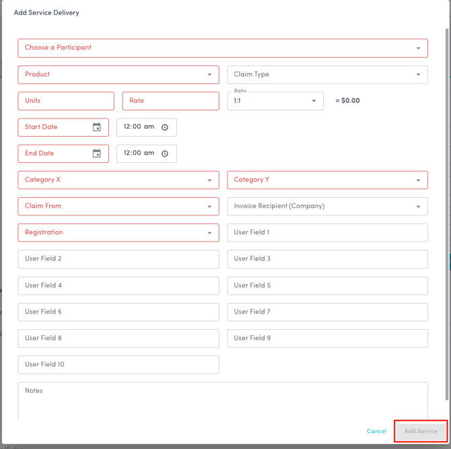Focus the User Field 4 input

pos(118,285)
